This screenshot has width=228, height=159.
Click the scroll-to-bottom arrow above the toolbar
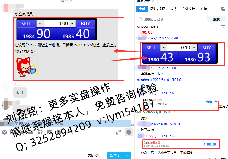[132, 125]
